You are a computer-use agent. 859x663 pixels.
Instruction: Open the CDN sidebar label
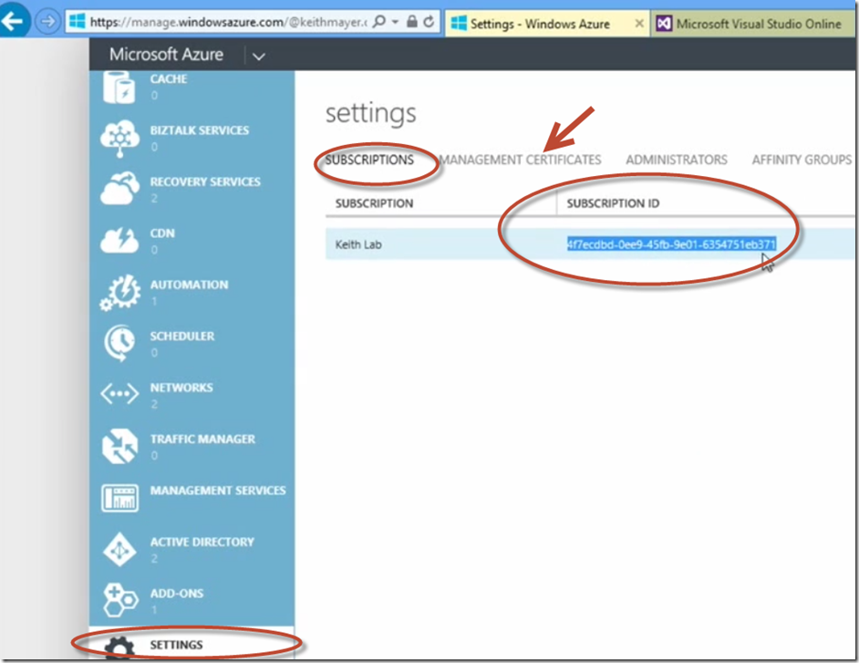click(162, 233)
